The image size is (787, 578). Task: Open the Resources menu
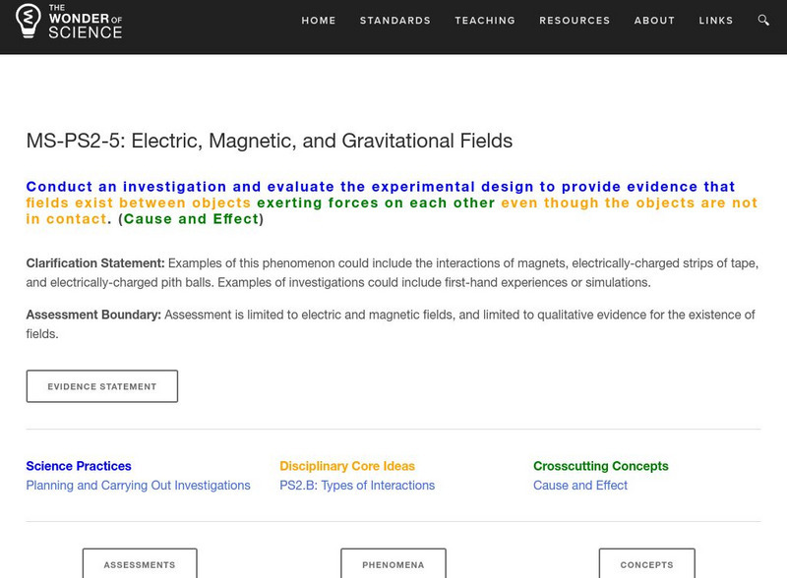click(x=575, y=21)
